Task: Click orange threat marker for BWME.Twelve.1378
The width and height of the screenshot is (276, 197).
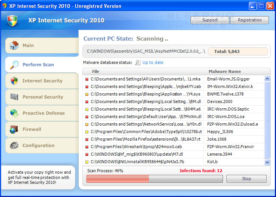Action: coord(87,94)
